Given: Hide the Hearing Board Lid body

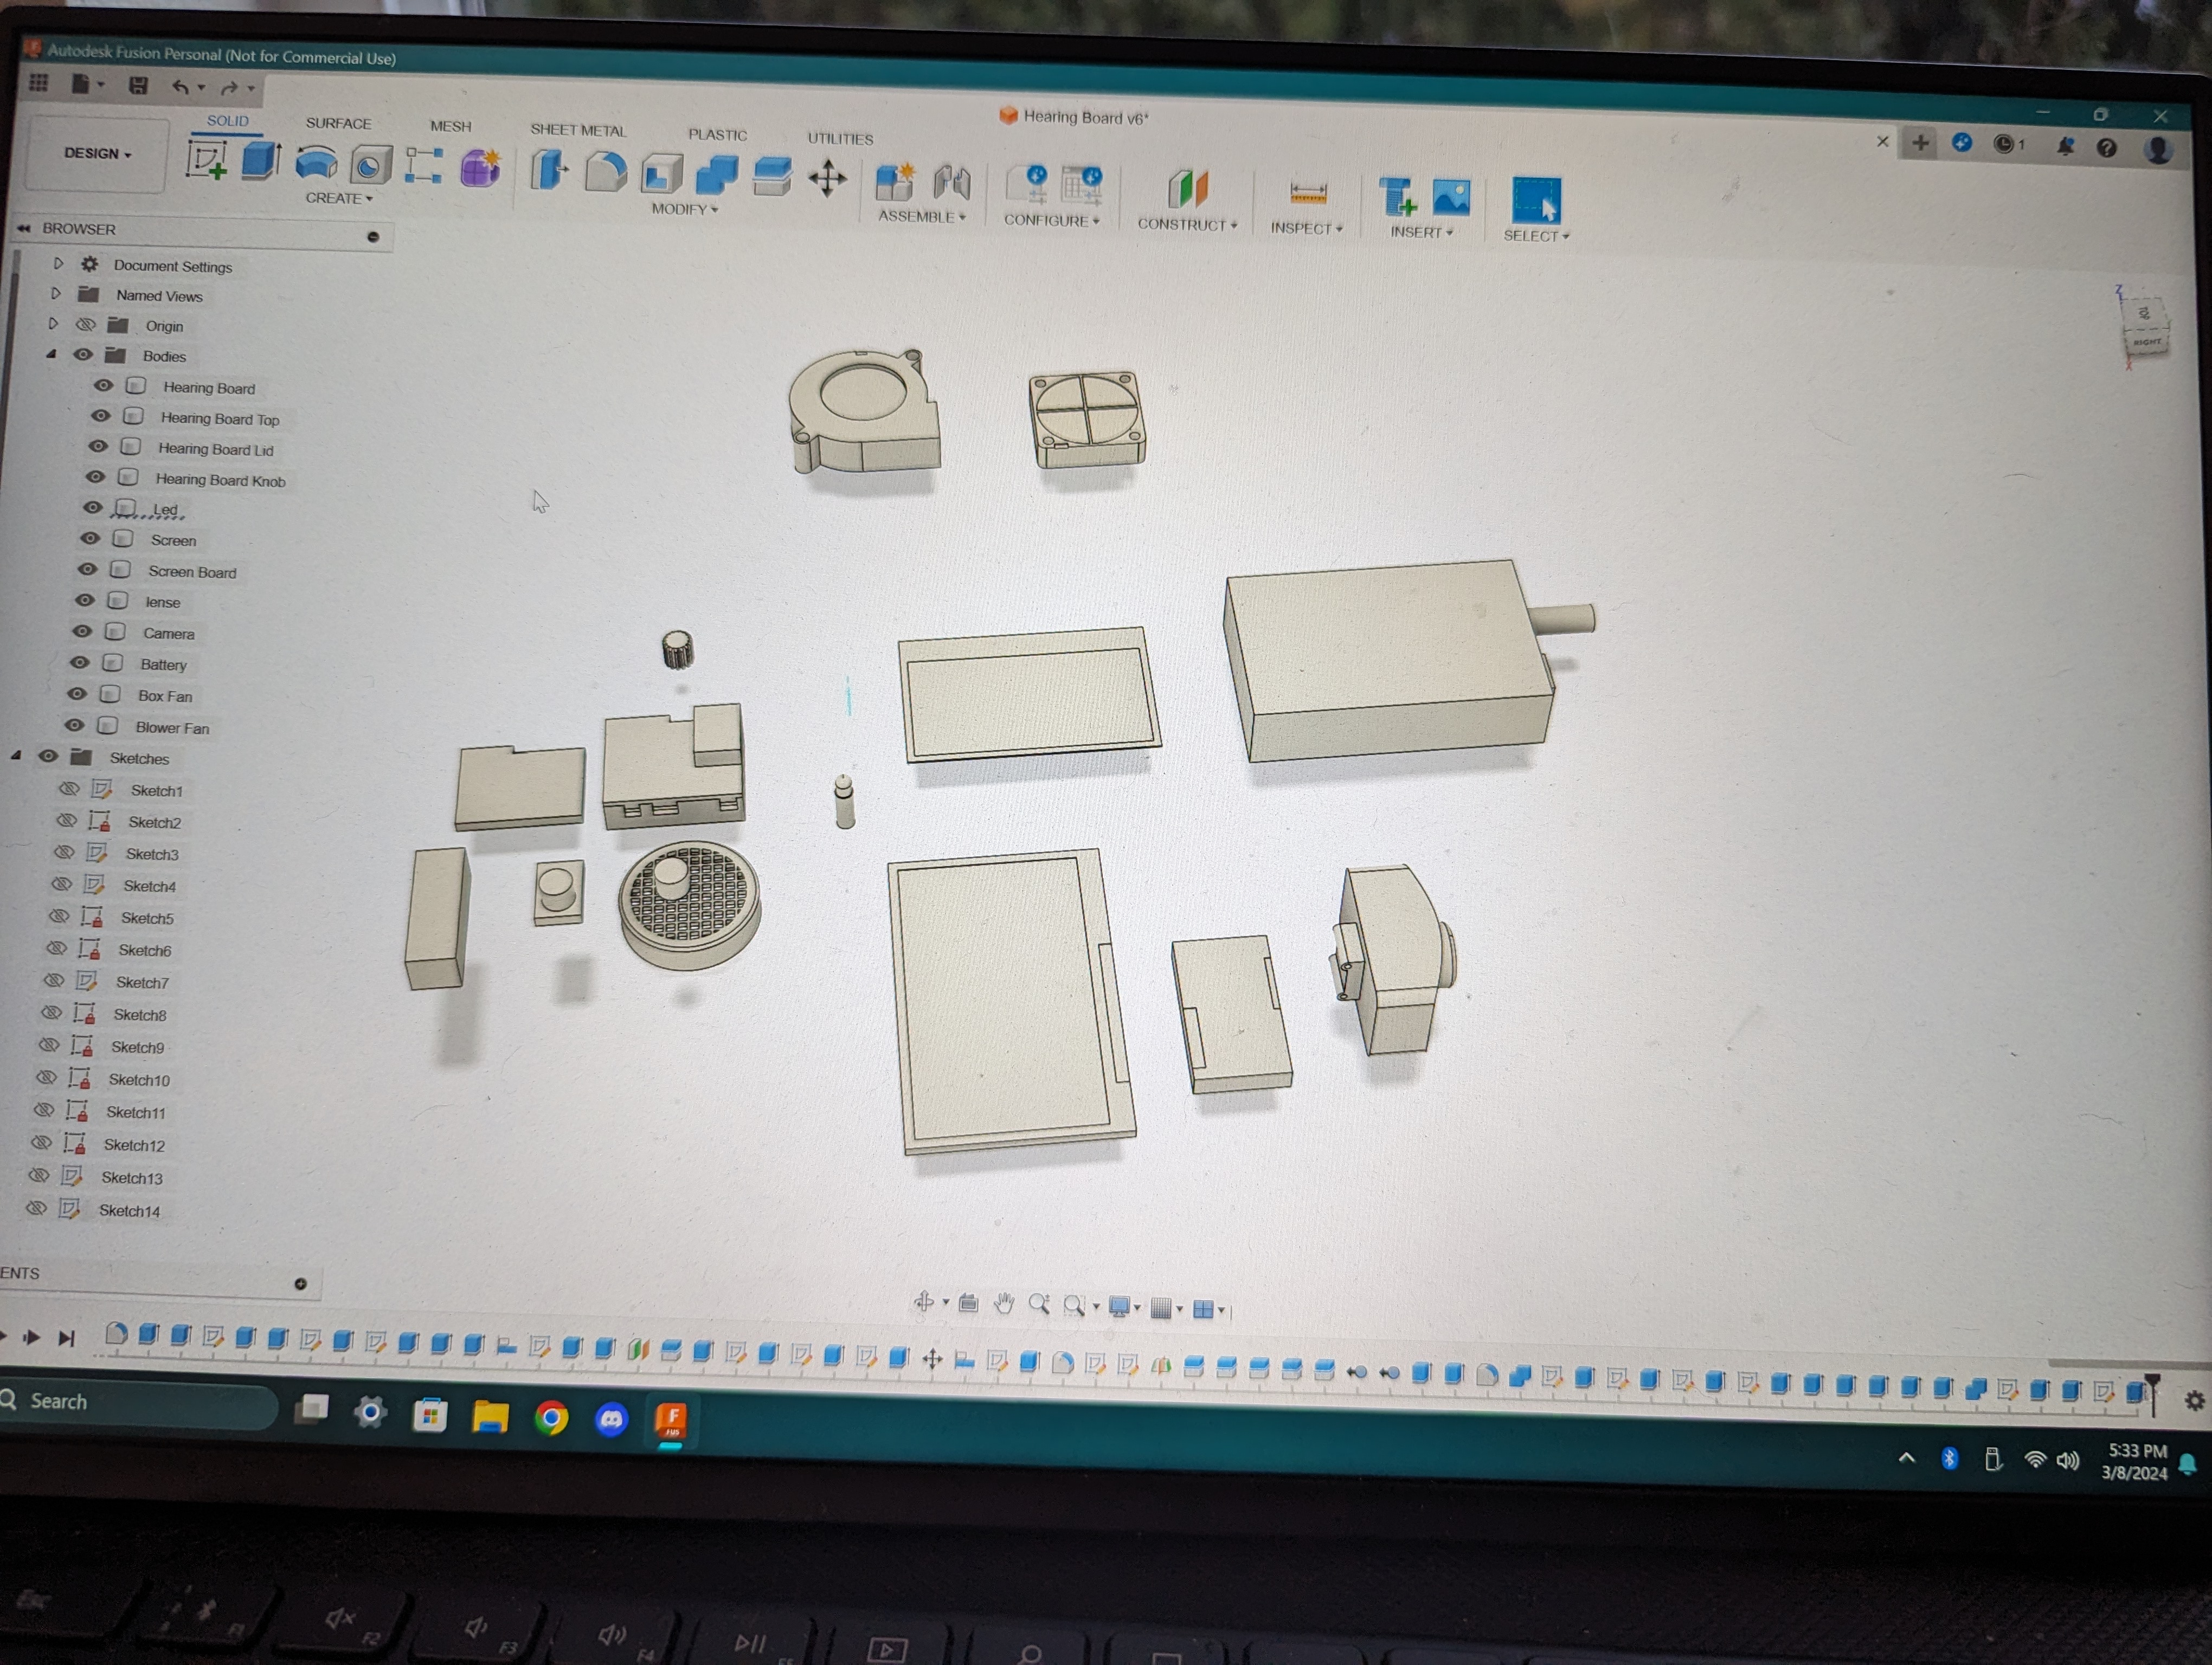Looking at the screenshot, I should pyautogui.click(x=98, y=447).
